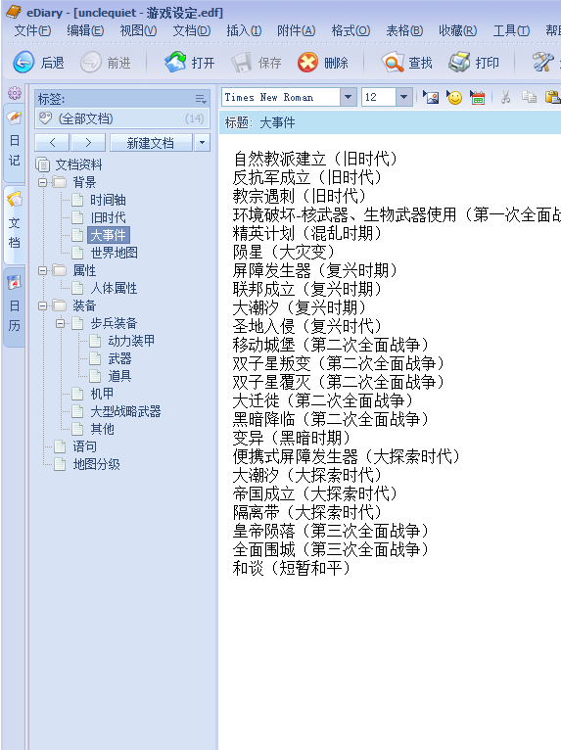Click the Forward (前进) arrow icon
Screen dimensions: 561x750
pos(90,63)
